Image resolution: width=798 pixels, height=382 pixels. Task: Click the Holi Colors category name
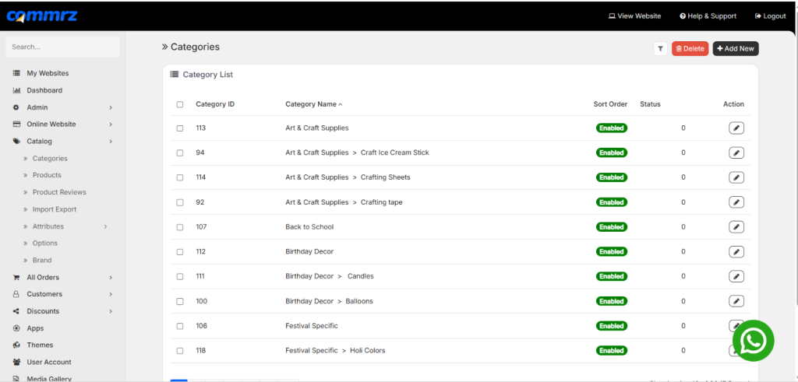[368, 351]
